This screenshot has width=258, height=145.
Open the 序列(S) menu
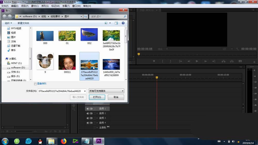coord(45,6)
